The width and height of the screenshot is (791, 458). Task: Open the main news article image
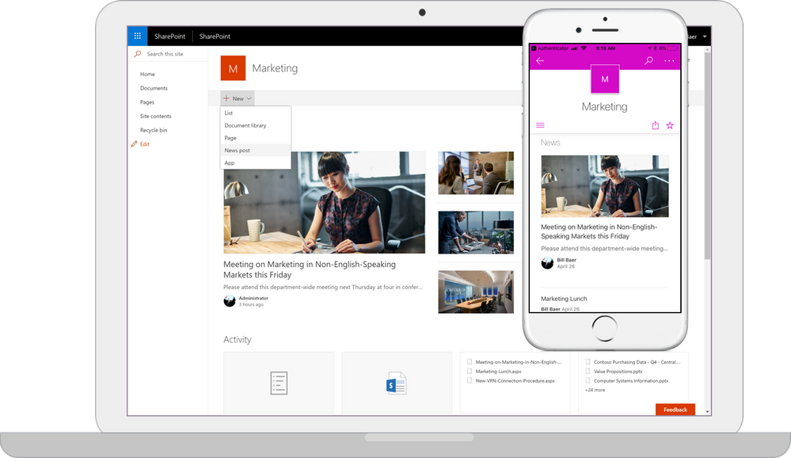(x=324, y=203)
